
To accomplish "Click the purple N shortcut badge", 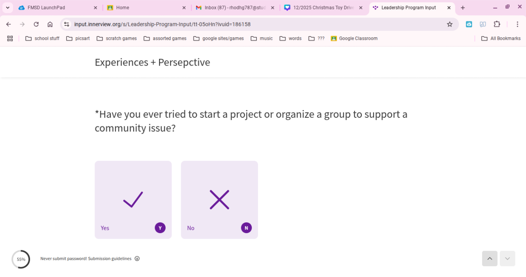I will coord(246,228).
